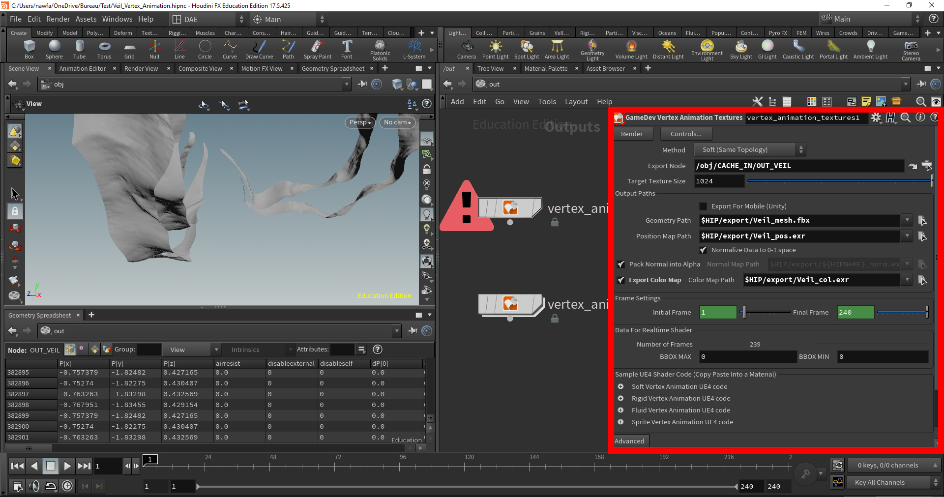This screenshot has width=944, height=497.
Task: Select the Sphere shelf tool
Action: [54, 50]
